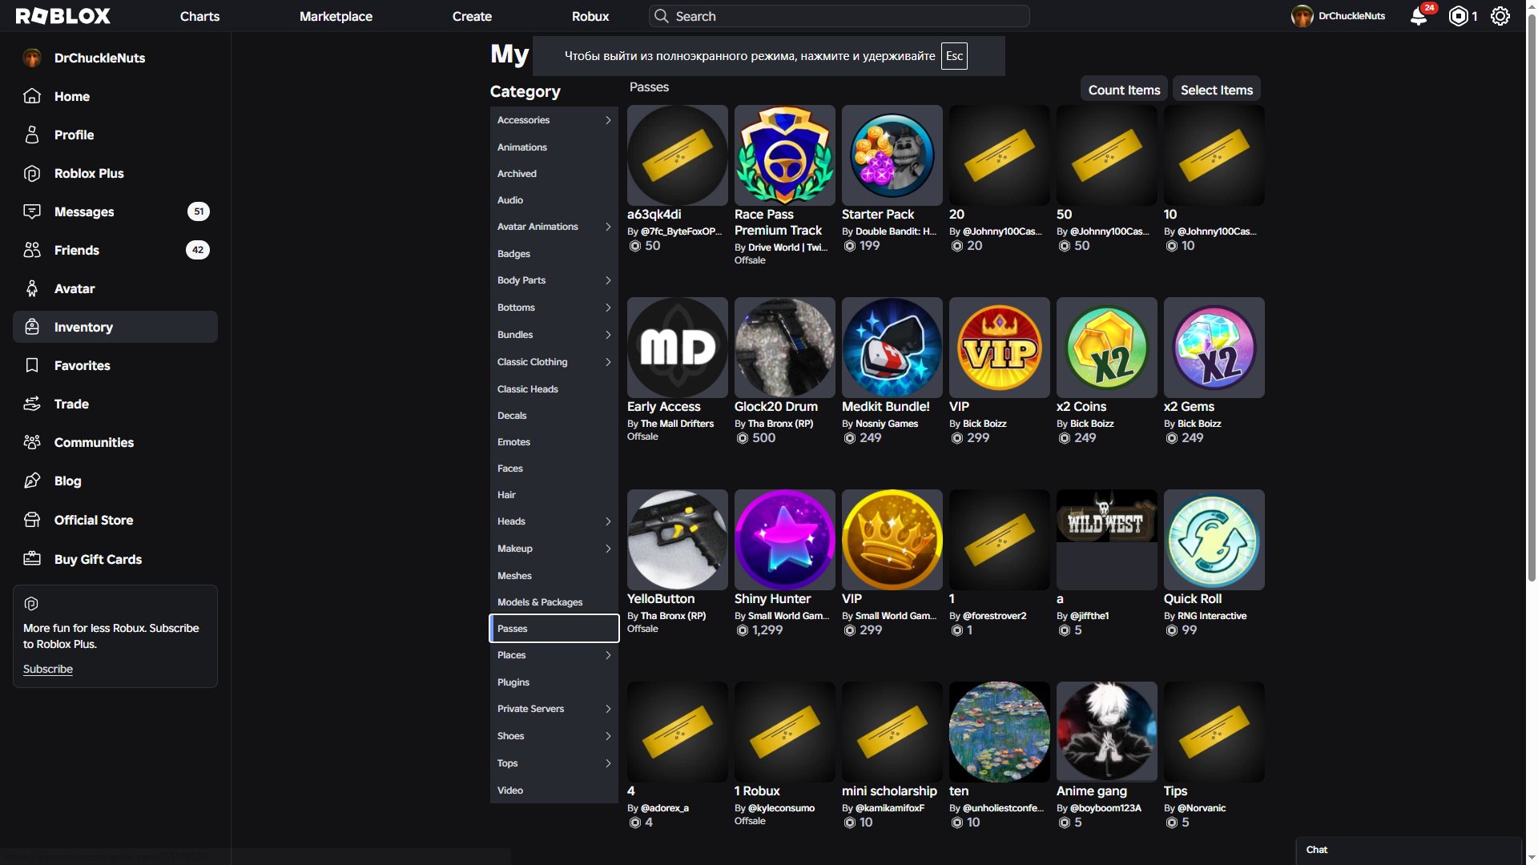Click the Robux balance icon
This screenshot has width=1538, height=865.
(x=1459, y=16)
